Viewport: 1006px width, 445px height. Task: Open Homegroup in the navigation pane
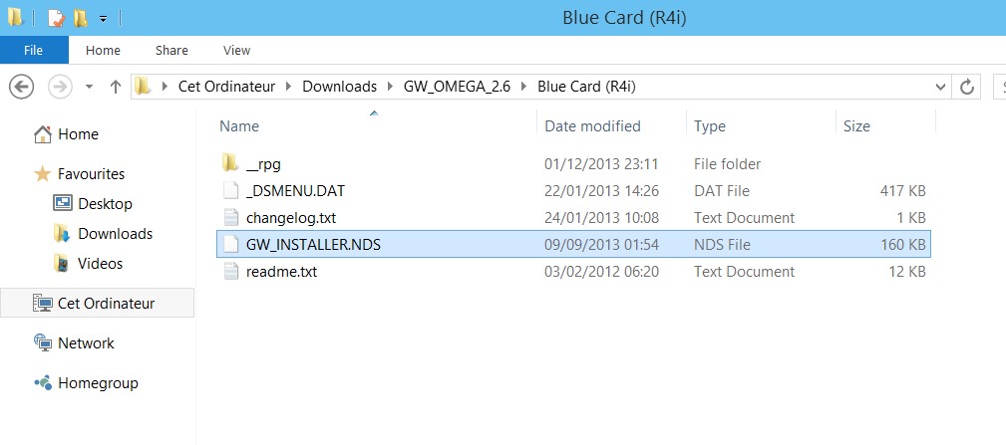tap(98, 383)
